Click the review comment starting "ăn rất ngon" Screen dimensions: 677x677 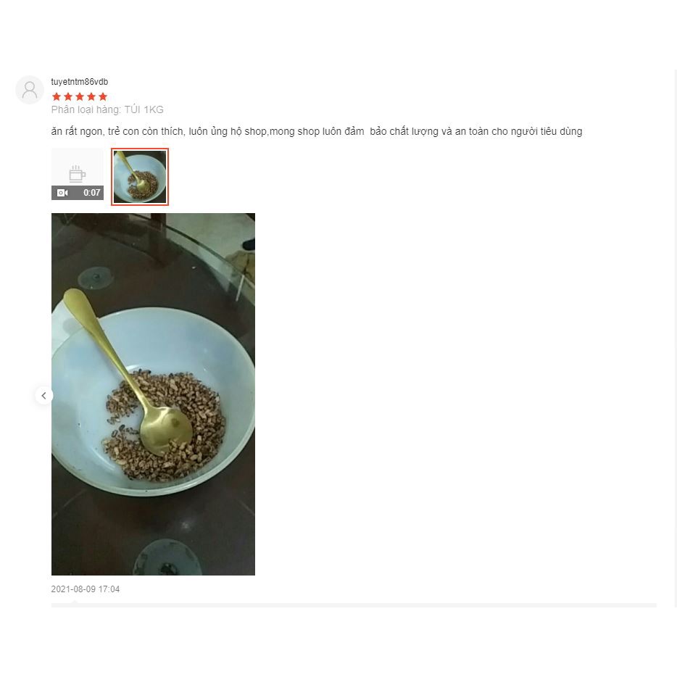317,131
